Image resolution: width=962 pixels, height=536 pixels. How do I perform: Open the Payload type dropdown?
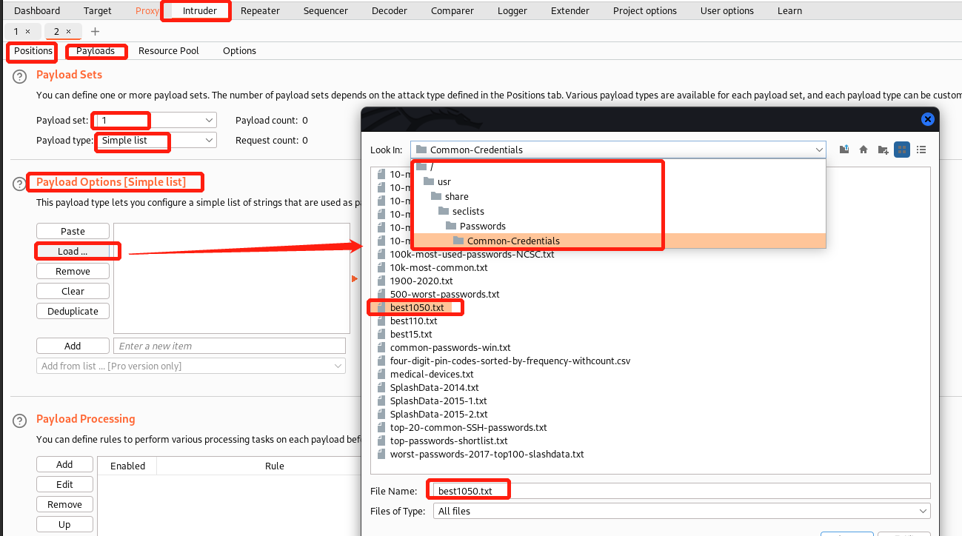pyautogui.click(x=209, y=140)
